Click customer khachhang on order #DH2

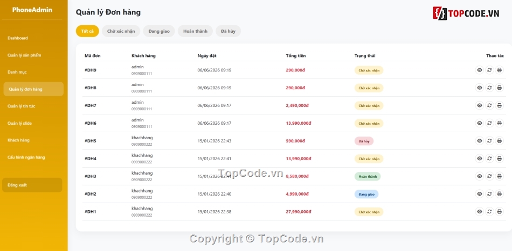pyautogui.click(x=142, y=190)
